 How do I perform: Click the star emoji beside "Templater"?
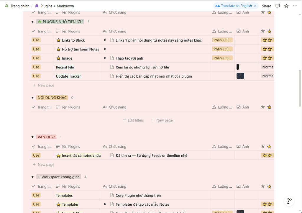[58, 204]
